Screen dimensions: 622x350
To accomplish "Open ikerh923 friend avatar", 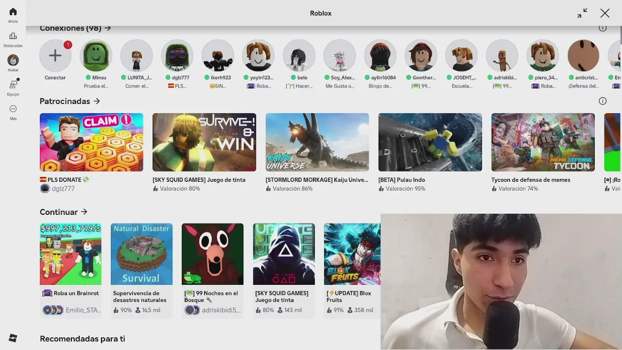I will 218,55.
